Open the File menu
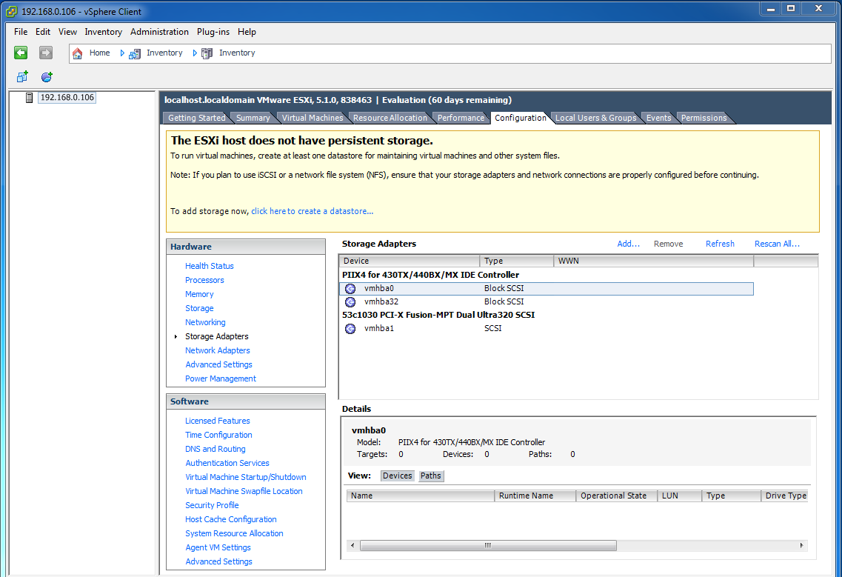Image resolution: width=842 pixels, height=577 pixels. click(21, 32)
